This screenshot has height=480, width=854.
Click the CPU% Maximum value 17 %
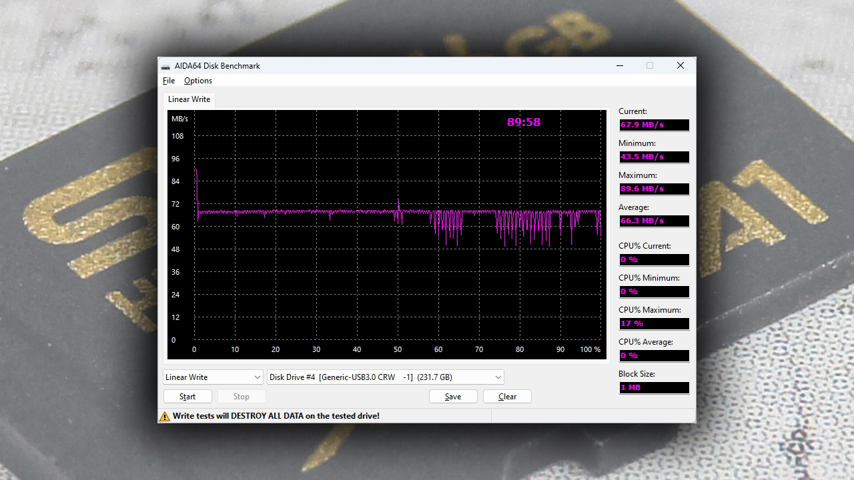tap(654, 323)
